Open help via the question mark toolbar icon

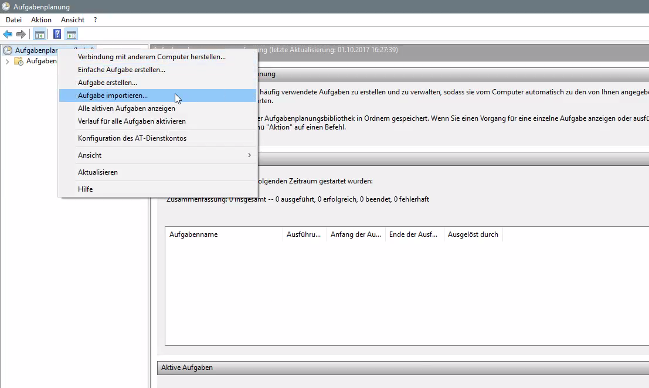tap(57, 34)
